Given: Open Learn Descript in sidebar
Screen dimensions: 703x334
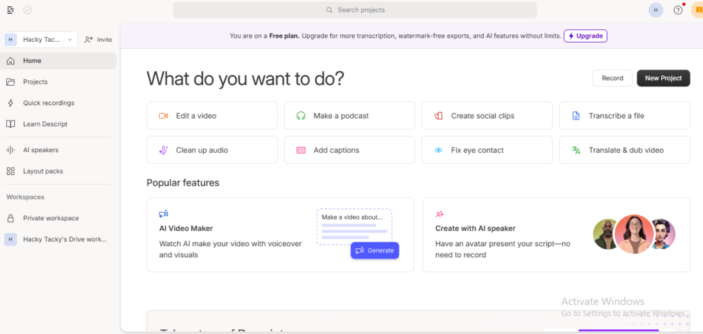Looking at the screenshot, I should click(58, 124).
